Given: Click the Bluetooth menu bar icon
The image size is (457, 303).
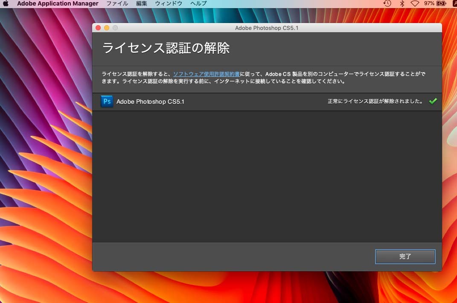Looking at the screenshot, I should click(402, 3).
